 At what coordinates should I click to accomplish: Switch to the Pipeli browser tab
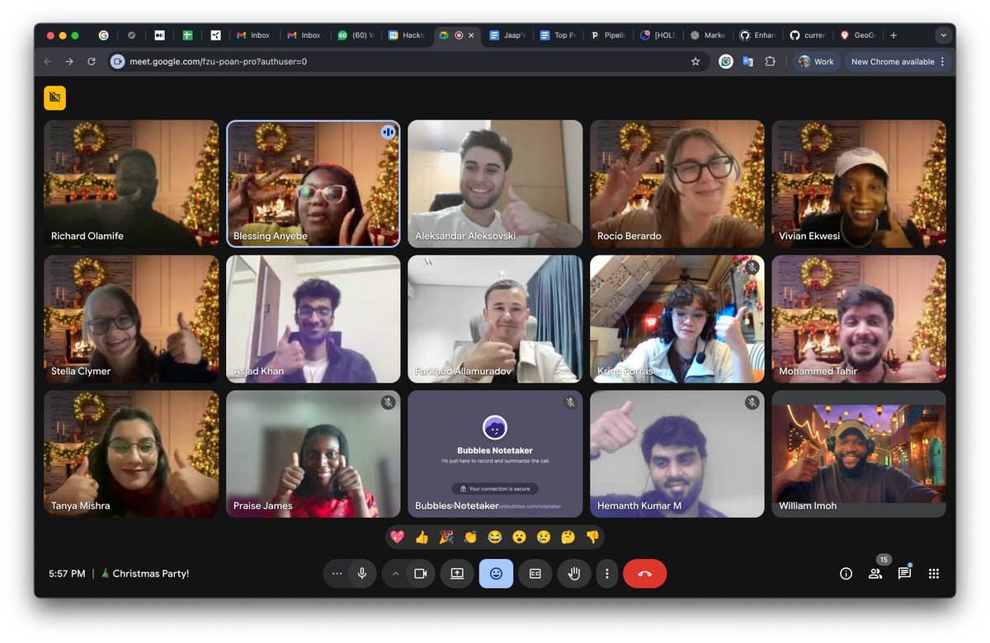[607, 35]
